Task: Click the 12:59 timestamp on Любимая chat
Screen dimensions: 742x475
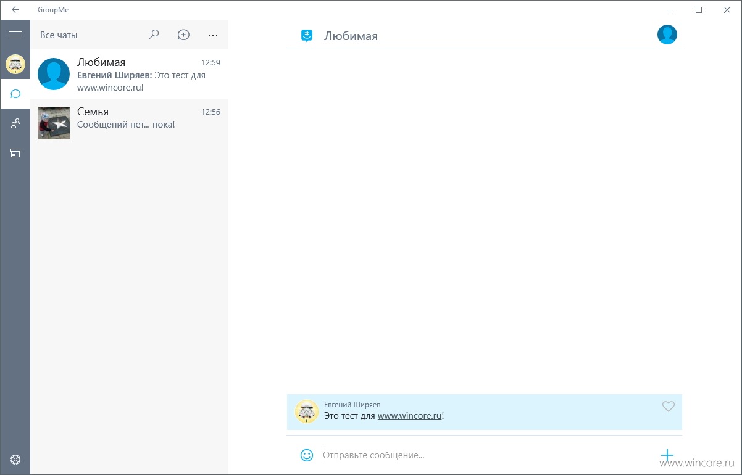Action: (211, 63)
